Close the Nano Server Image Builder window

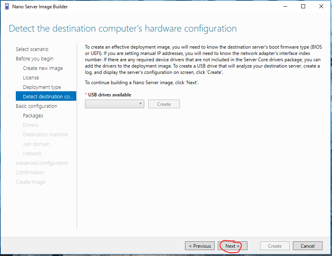click(321, 7)
